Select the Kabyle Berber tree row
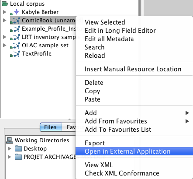The width and height of the screenshot is (193, 179). click(40, 12)
